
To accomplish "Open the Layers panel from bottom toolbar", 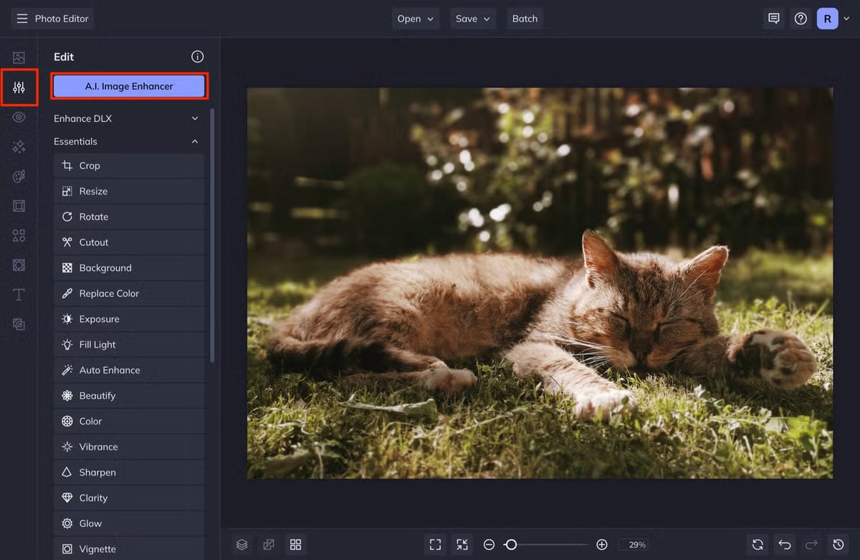I will click(242, 544).
